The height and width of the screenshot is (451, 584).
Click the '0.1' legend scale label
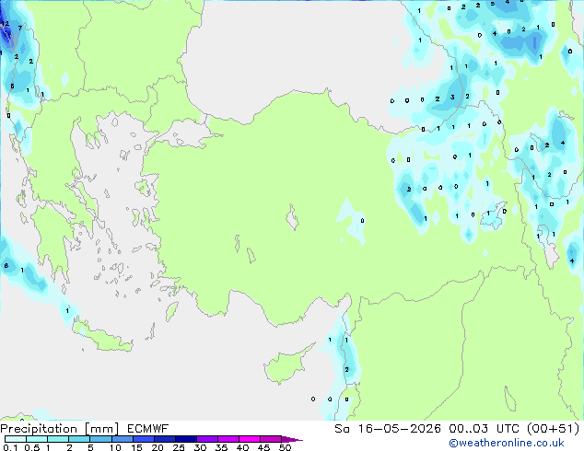pos(10,447)
